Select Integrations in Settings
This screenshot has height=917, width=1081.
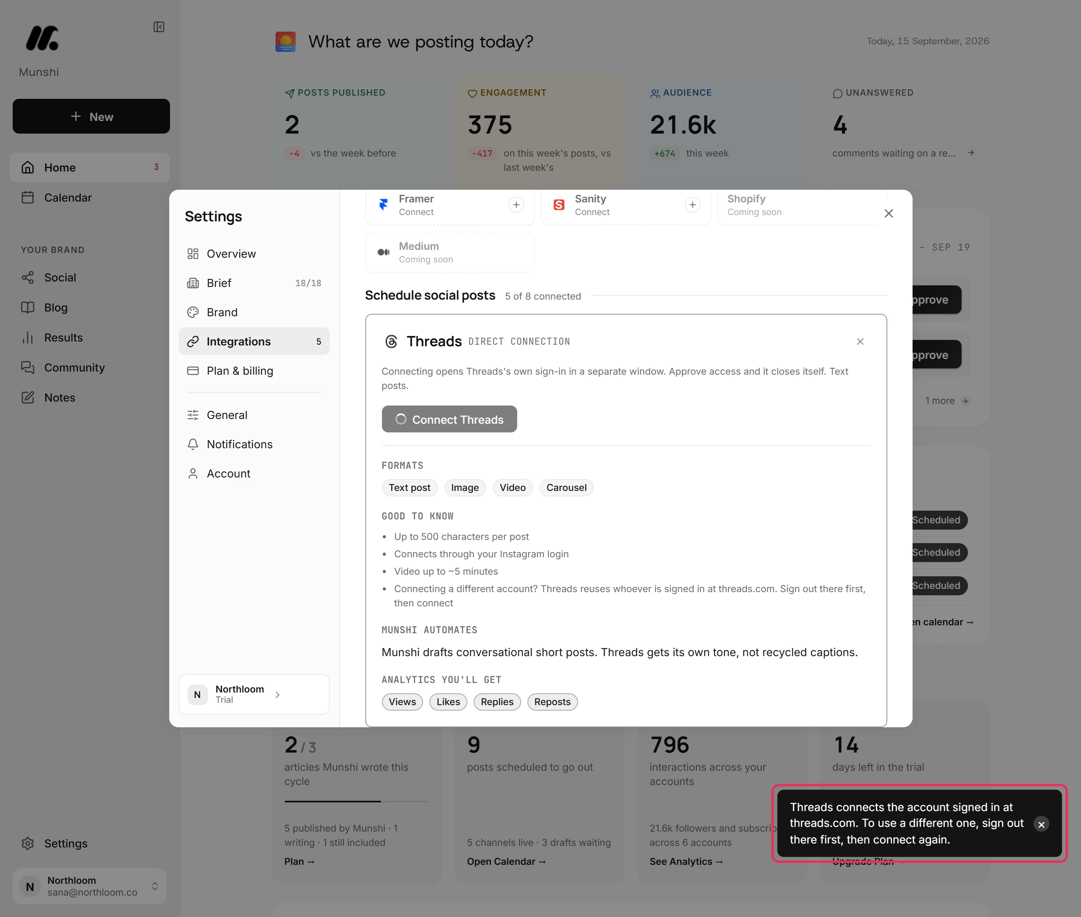[254, 342]
